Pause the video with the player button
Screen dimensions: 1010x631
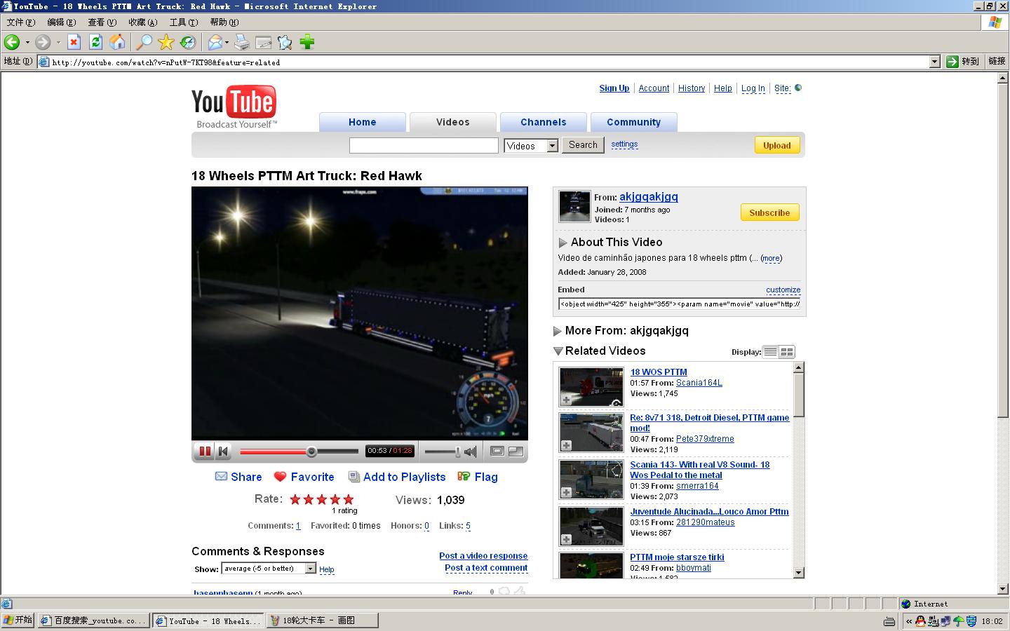click(x=205, y=452)
